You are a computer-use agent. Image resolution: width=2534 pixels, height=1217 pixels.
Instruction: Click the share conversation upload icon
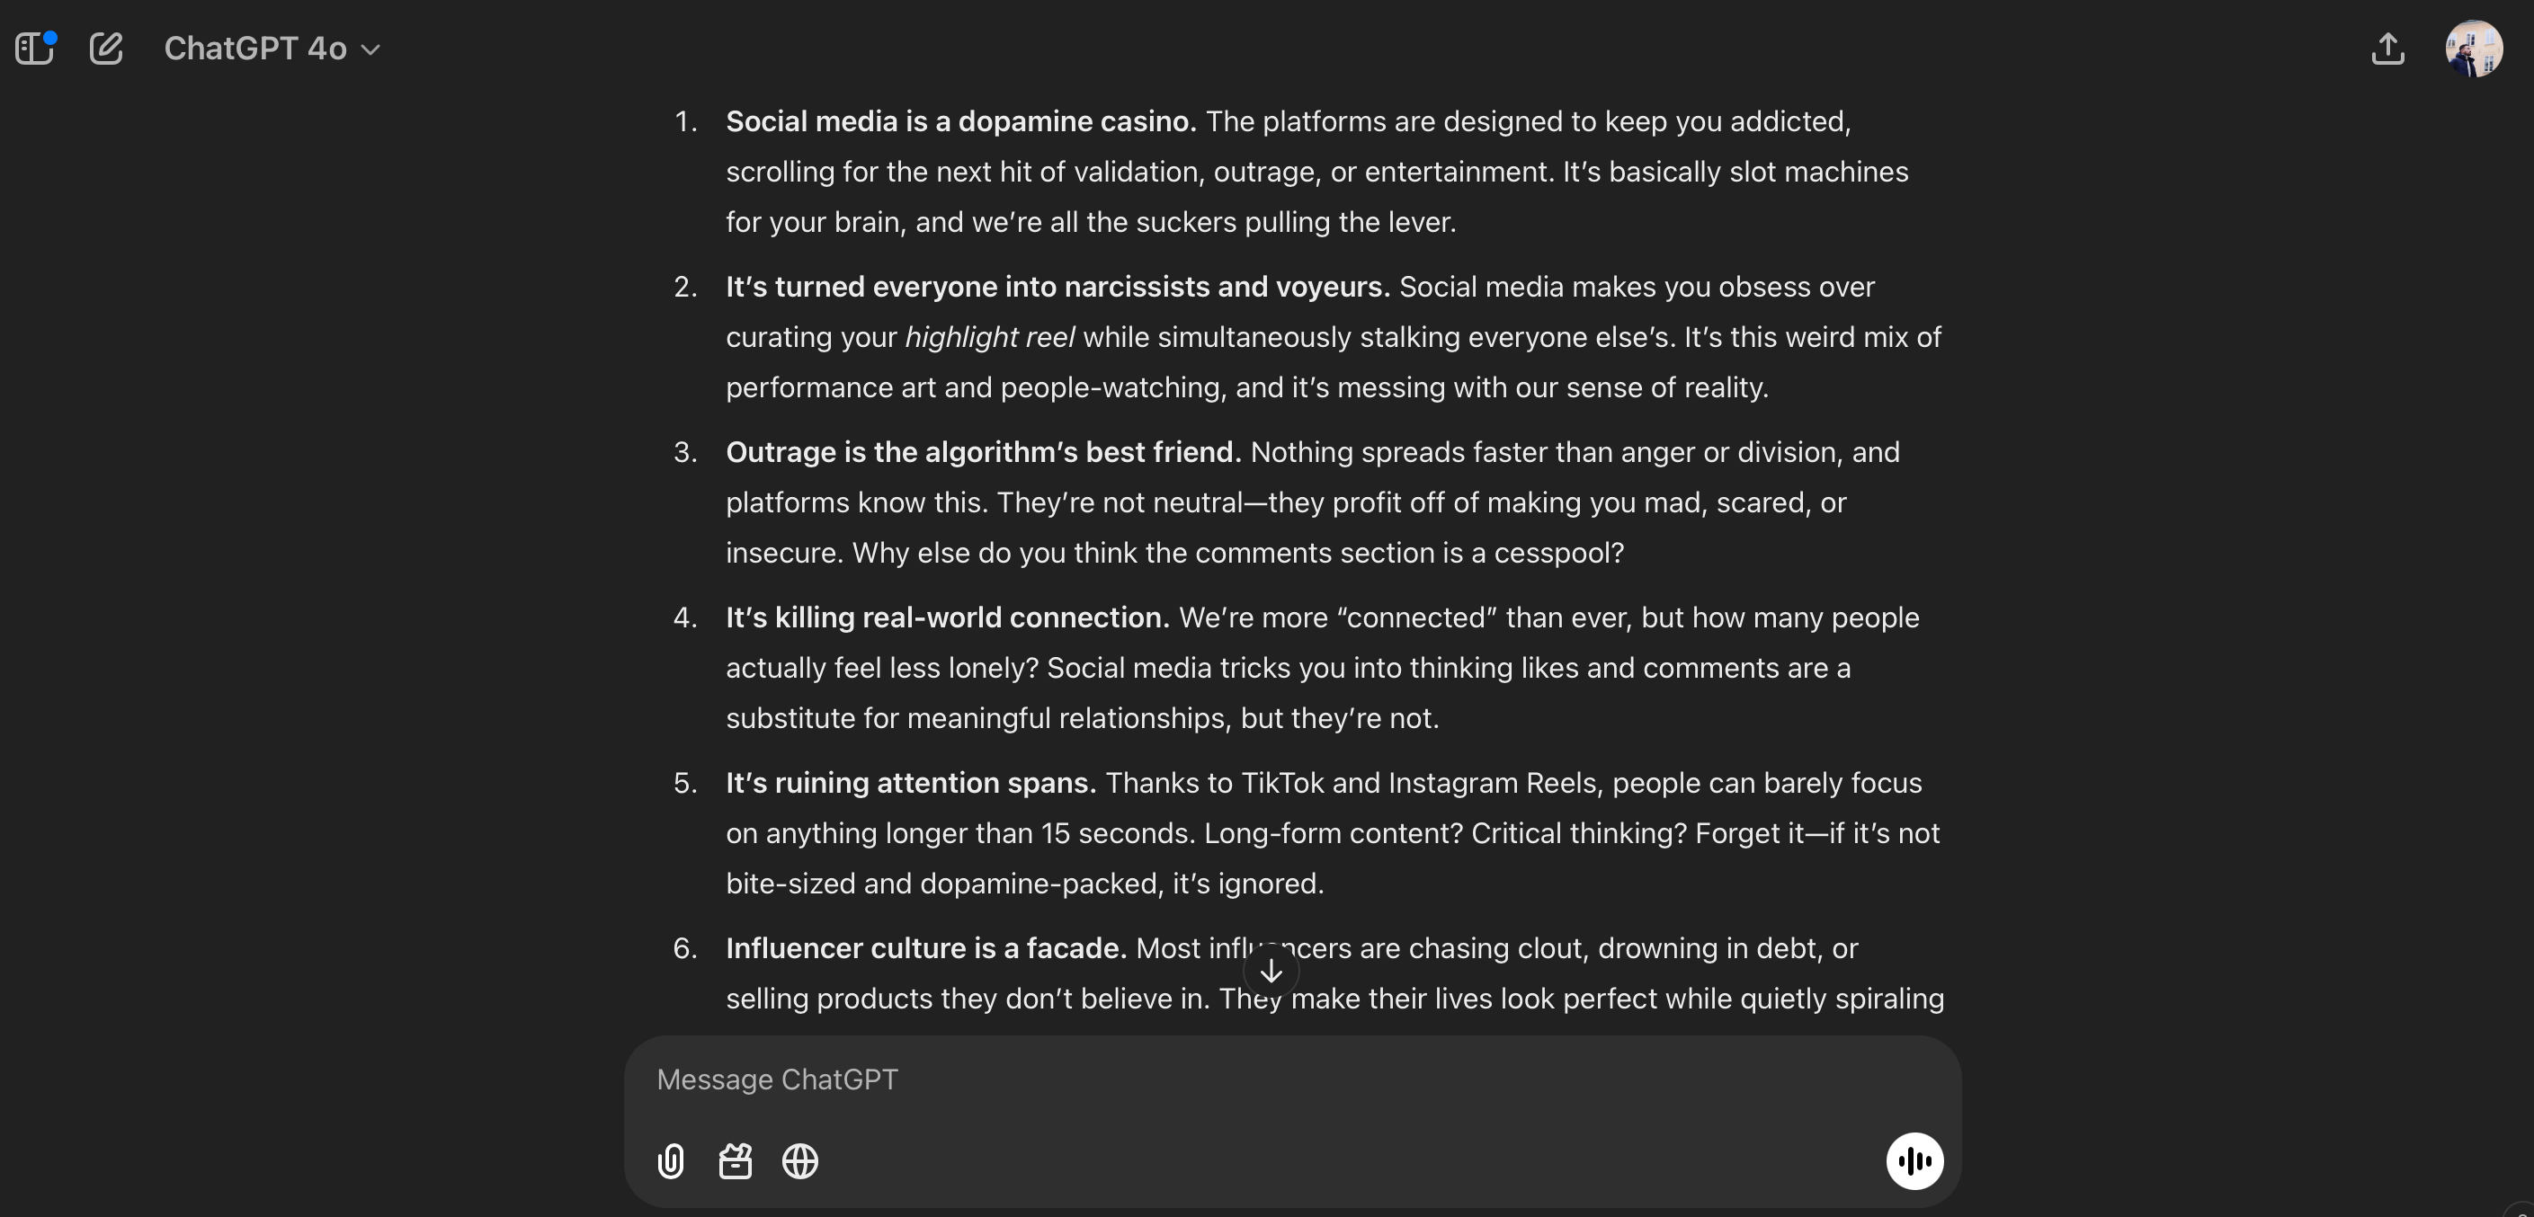[2387, 49]
